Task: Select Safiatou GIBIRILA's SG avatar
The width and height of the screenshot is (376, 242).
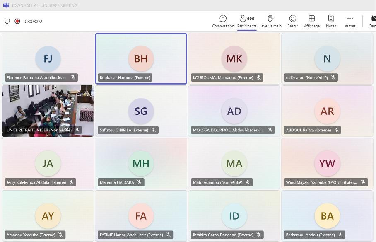Action: click(141, 111)
